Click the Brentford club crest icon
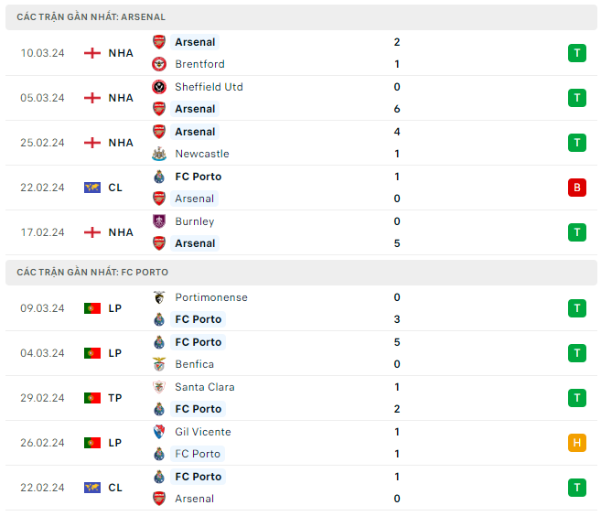Screen dimensions: 601x516 coord(159,64)
